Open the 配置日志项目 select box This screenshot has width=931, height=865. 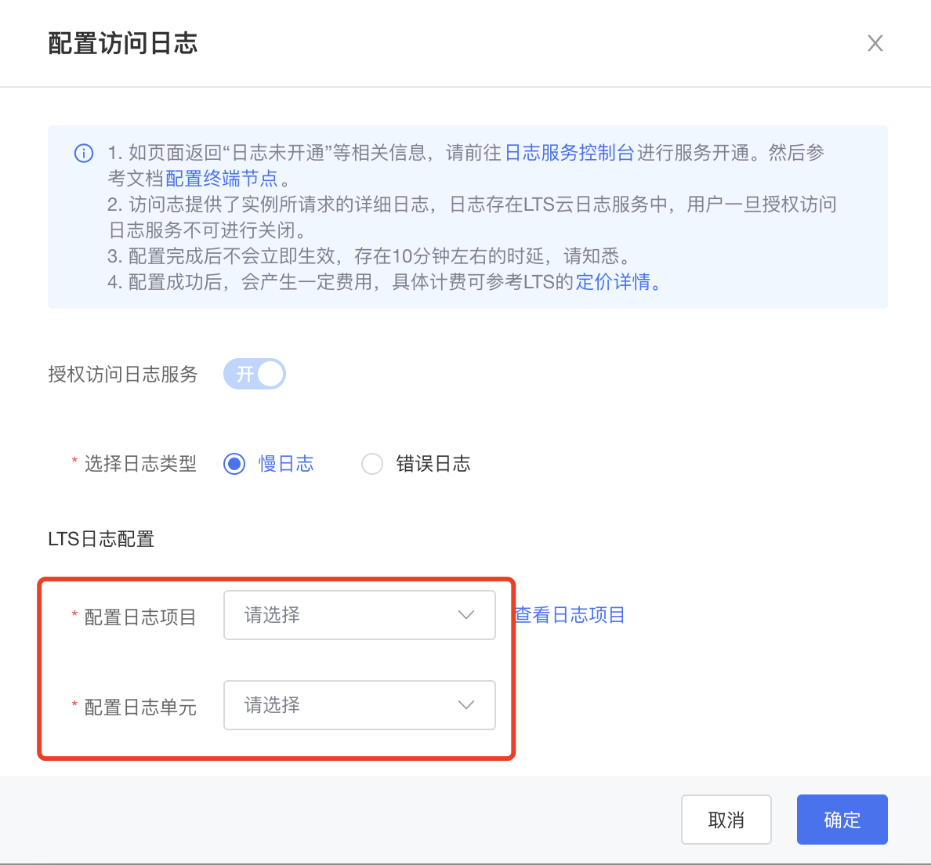tap(359, 615)
